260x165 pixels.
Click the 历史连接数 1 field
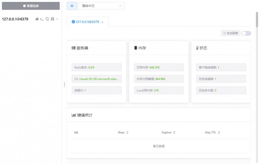tap(221, 79)
